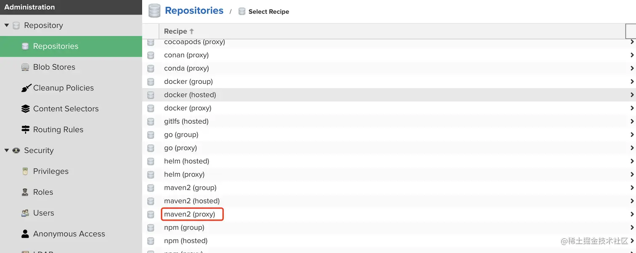Click the large Repositories header icon

pyautogui.click(x=154, y=11)
